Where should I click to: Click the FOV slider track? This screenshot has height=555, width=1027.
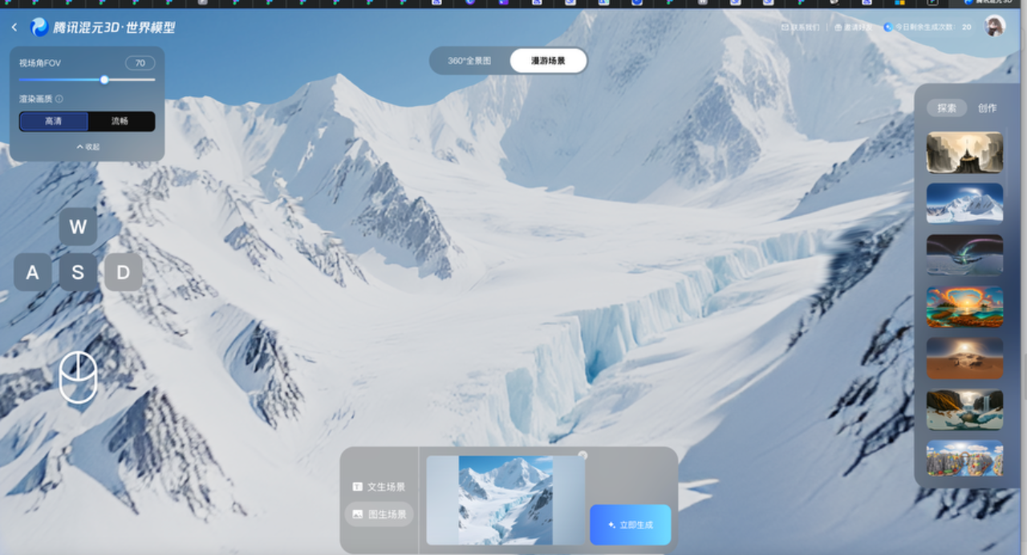click(x=128, y=79)
